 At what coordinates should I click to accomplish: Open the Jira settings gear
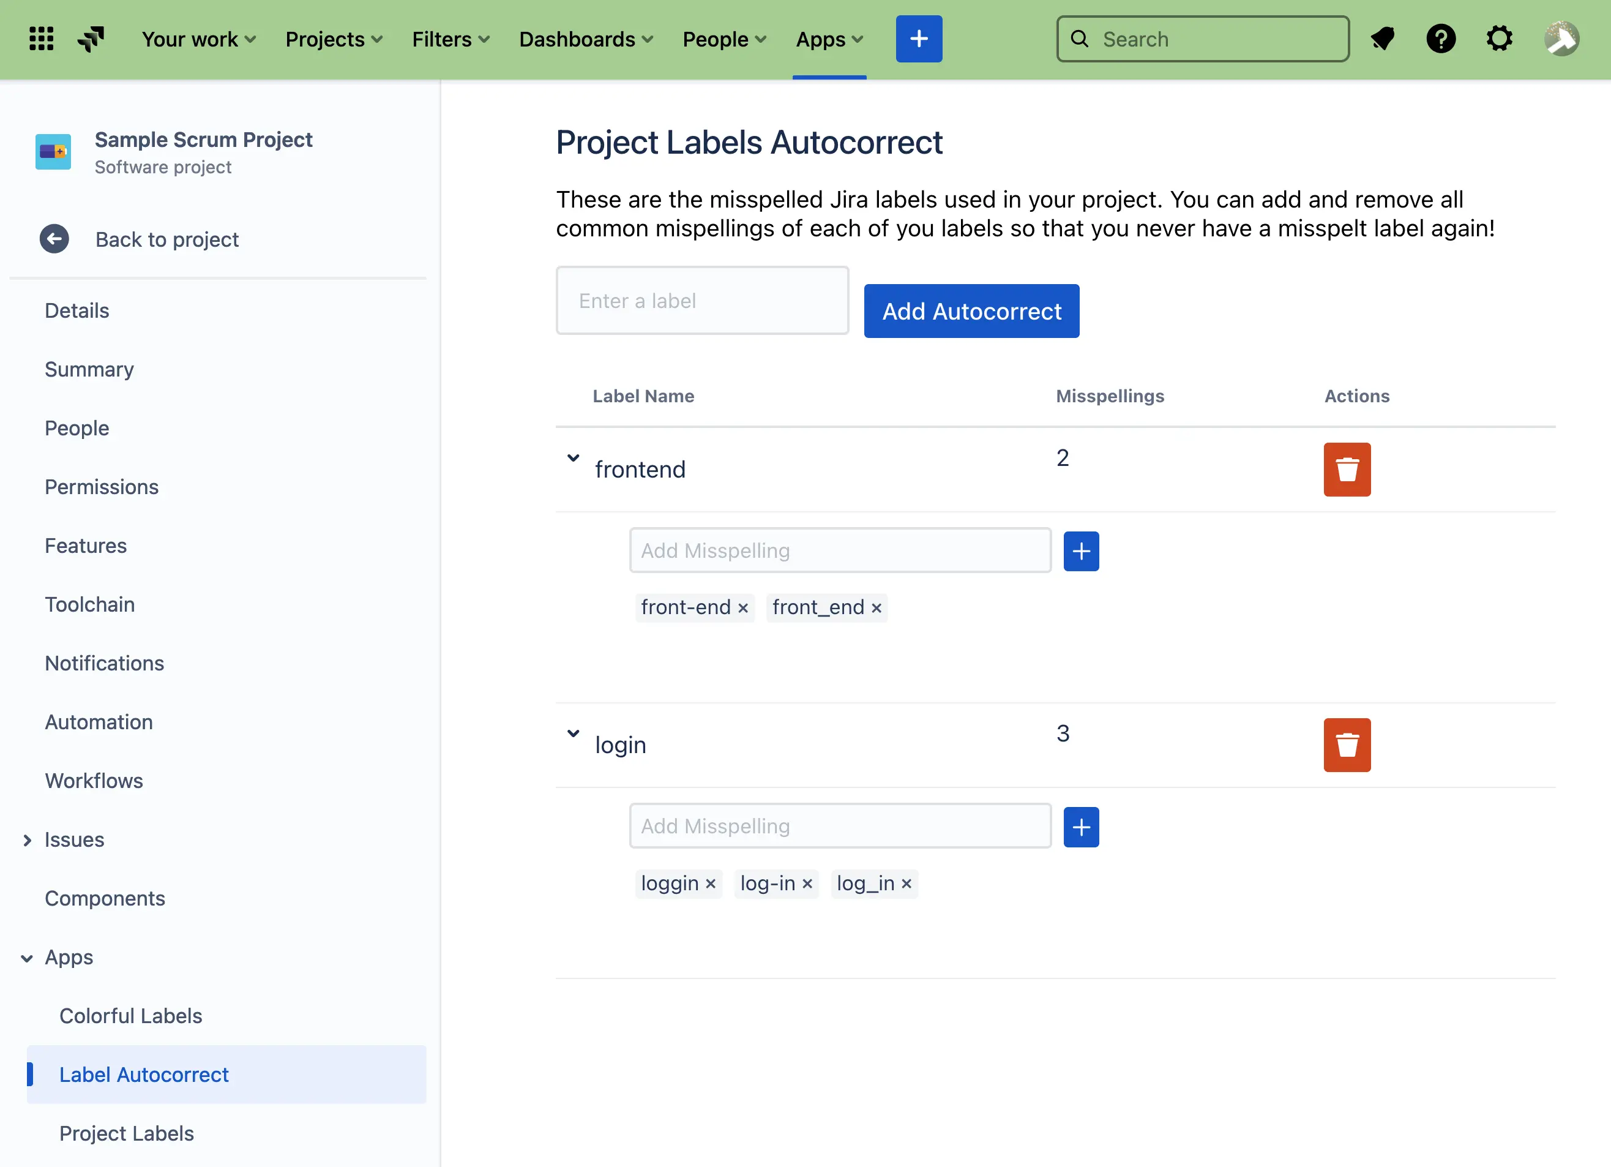point(1500,39)
